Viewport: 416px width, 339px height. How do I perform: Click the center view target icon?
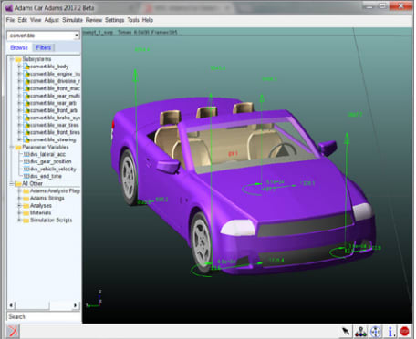pos(376,332)
